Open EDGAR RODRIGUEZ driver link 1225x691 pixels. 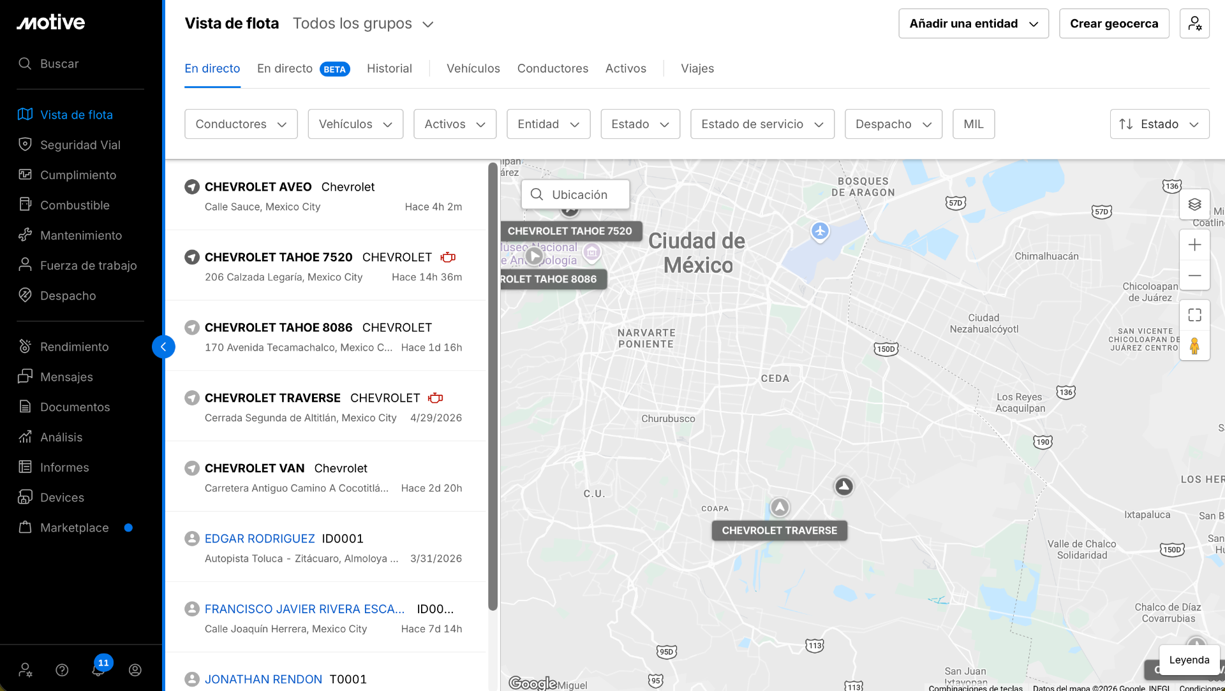tap(260, 539)
